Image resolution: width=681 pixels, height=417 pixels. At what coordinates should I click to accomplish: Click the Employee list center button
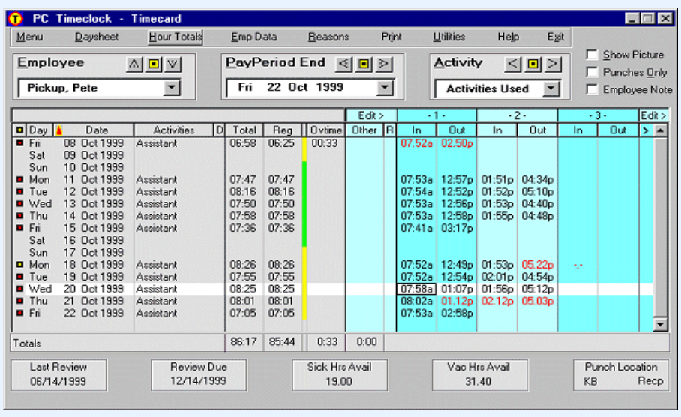[x=153, y=64]
